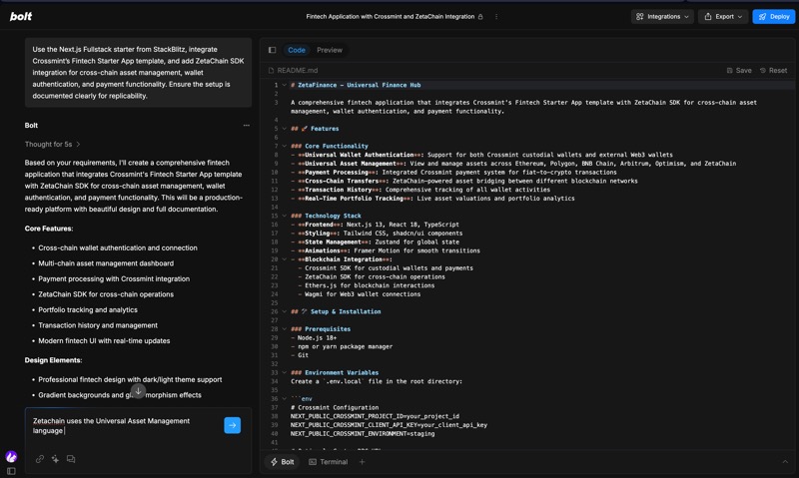Toggle the file tree panel in editor
The image size is (799, 478).
[x=272, y=50]
